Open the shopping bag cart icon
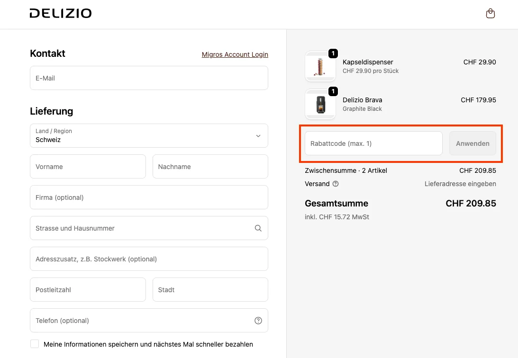This screenshot has width=518, height=358. pos(491,14)
